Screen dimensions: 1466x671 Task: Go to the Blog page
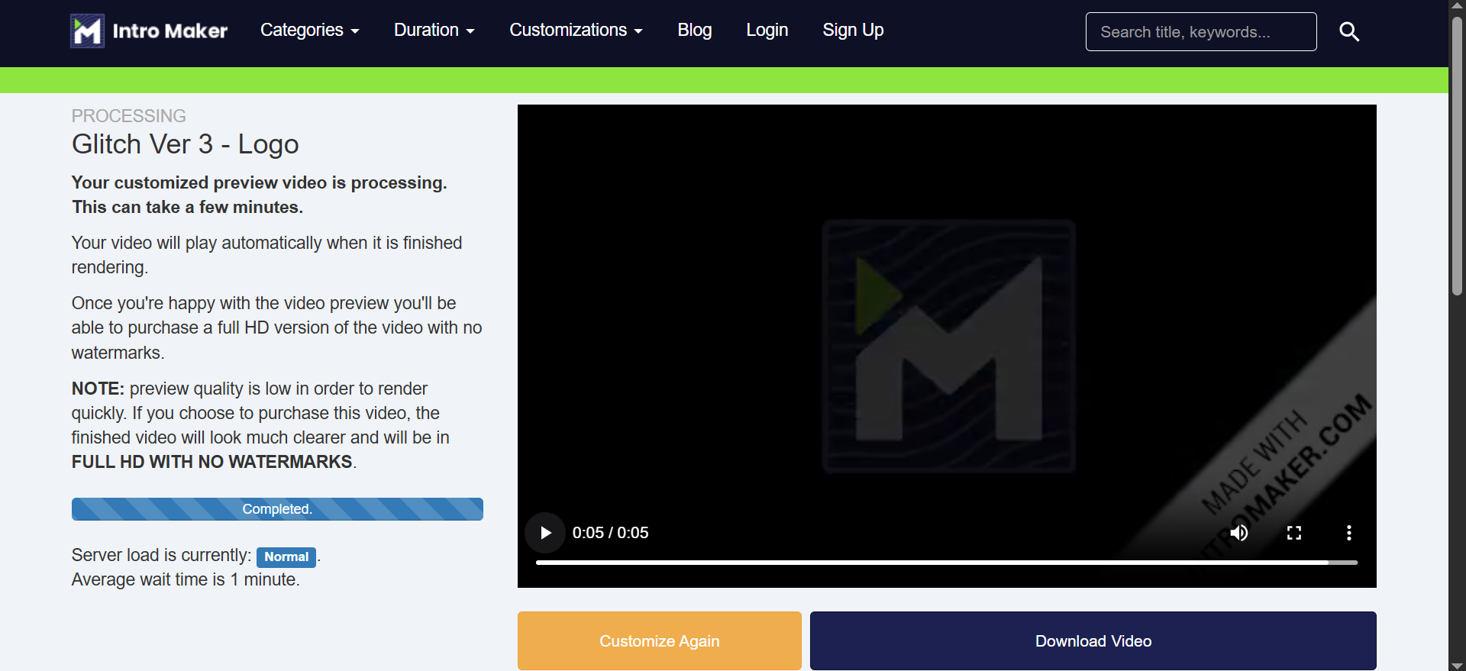click(694, 30)
